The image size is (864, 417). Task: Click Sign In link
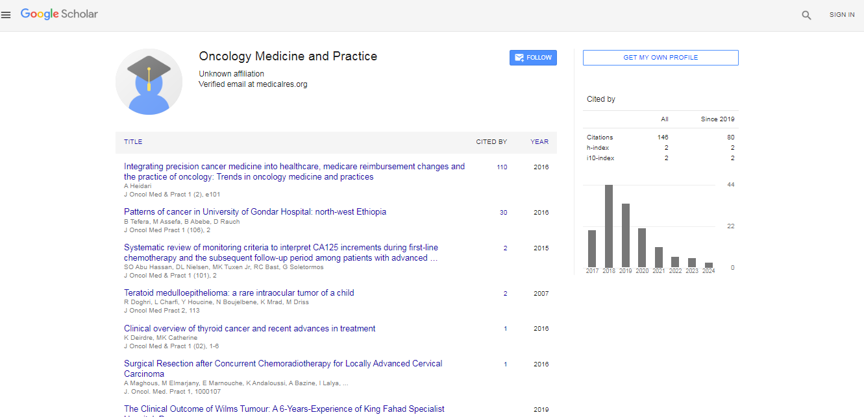841,15
